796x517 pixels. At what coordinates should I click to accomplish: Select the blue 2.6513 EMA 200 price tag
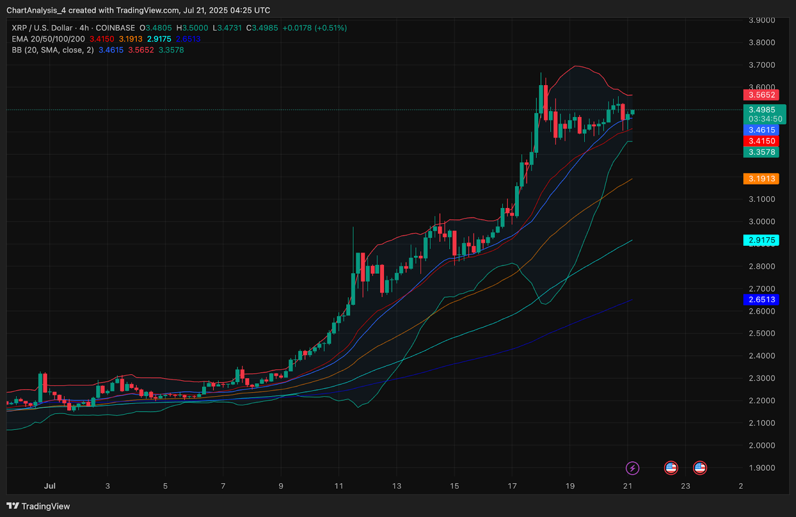tap(761, 300)
